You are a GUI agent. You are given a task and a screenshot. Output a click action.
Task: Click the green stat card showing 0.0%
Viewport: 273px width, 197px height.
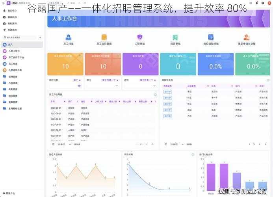tap(253, 64)
